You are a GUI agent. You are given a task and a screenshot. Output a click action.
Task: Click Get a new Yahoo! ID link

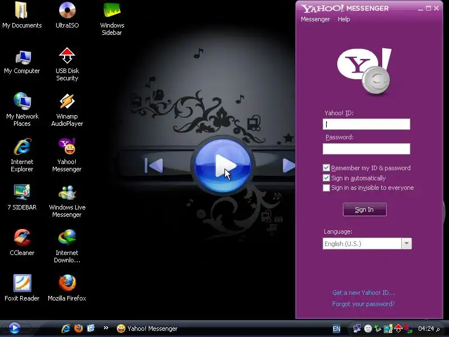[x=363, y=293]
